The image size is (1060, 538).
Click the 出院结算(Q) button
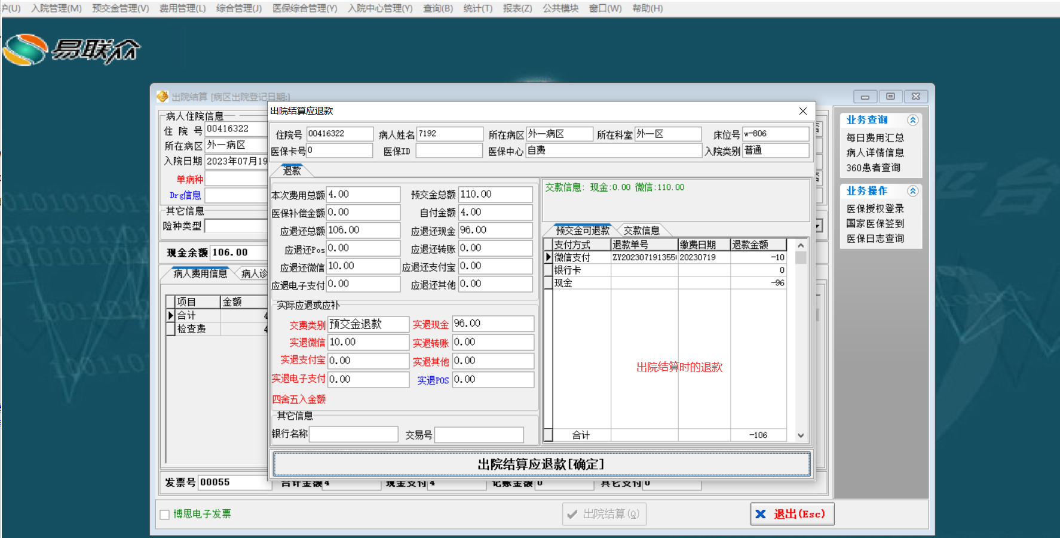(x=604, y=514)
